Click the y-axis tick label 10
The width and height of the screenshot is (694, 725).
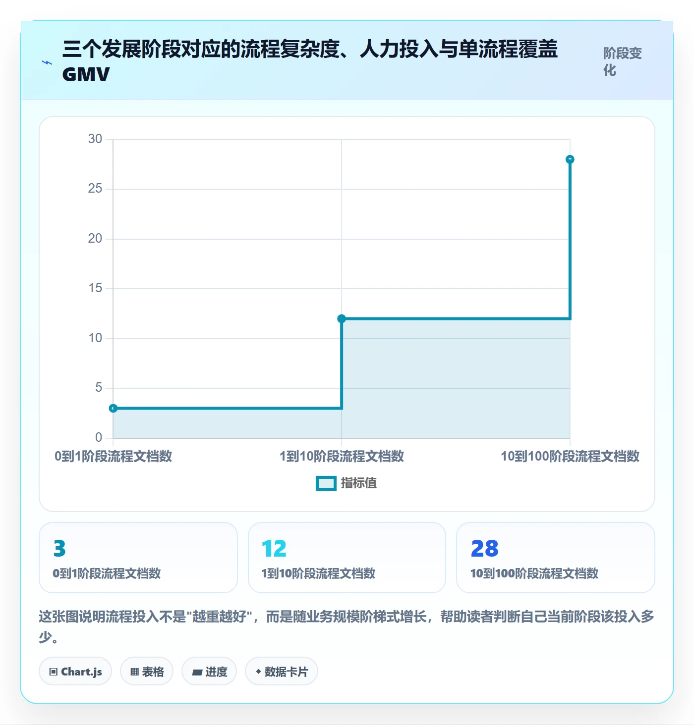[95, 338]
